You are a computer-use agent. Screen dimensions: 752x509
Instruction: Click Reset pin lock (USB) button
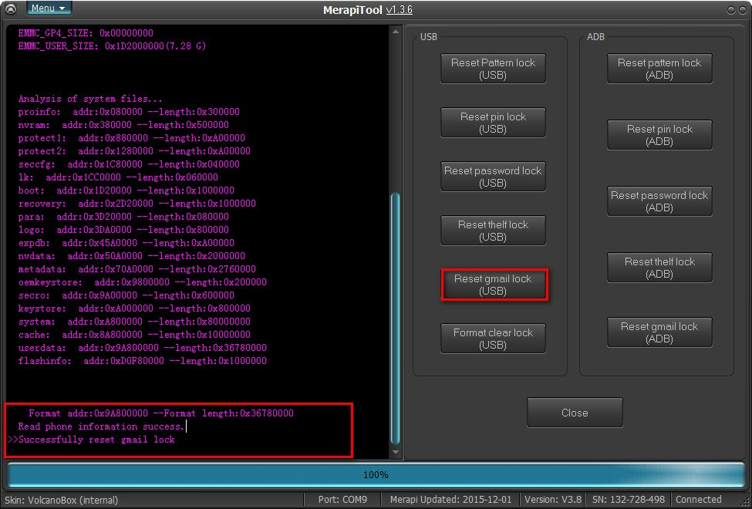coord(493,123)
